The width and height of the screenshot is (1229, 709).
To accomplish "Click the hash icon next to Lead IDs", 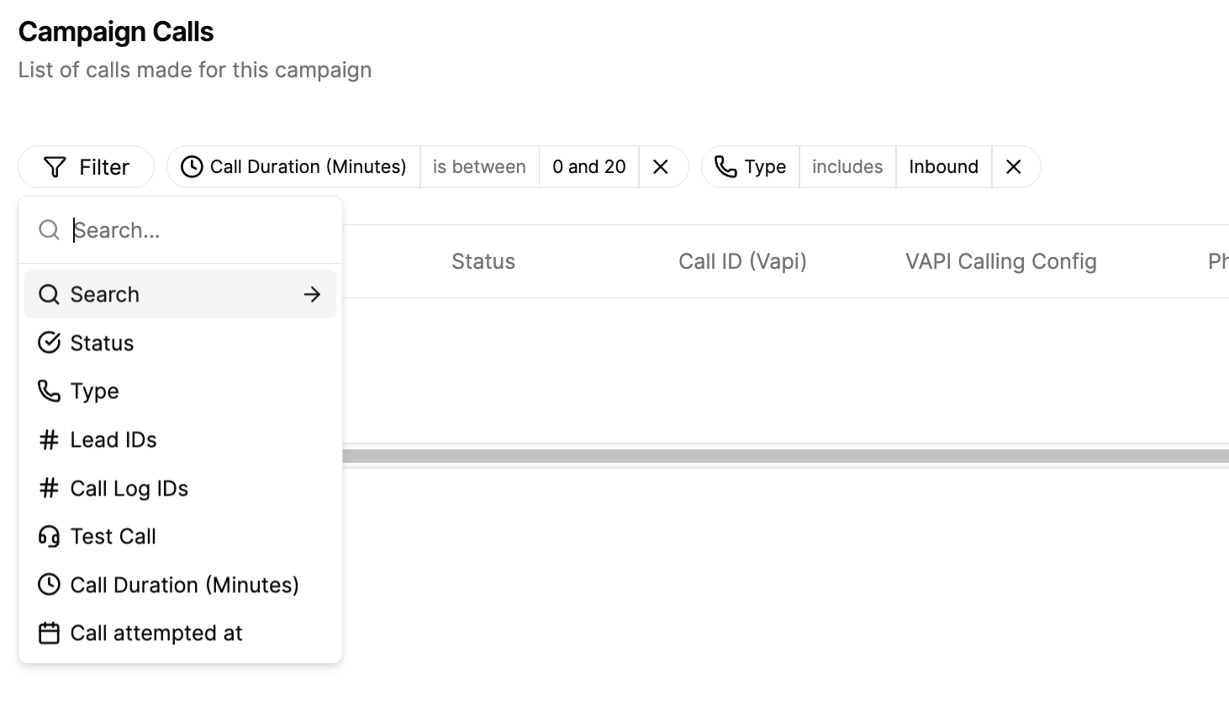I will (50, 439).
